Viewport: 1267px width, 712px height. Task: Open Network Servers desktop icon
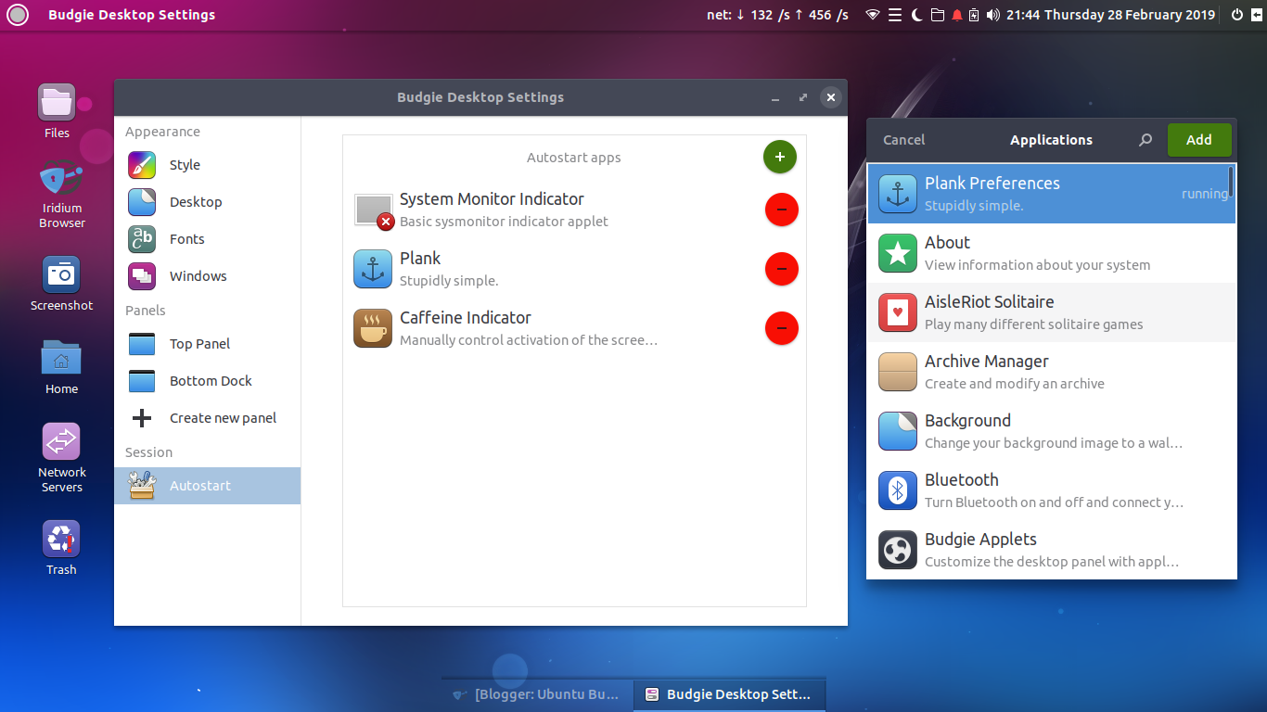point(61,458)
